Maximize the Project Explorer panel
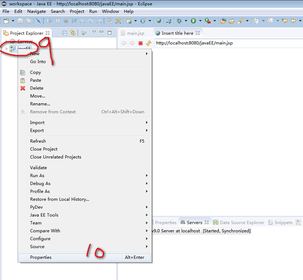 click(110, 33)
